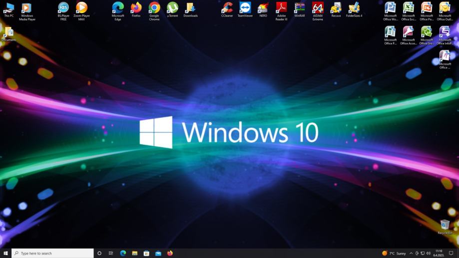Launch Edge from the taskbar
The image size is (459, 258).
pos(123,254)
